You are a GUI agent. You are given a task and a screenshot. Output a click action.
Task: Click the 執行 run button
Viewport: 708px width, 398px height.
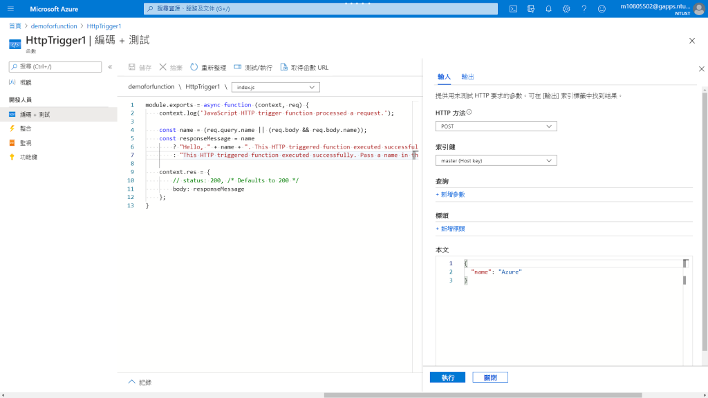pos(447,377)
